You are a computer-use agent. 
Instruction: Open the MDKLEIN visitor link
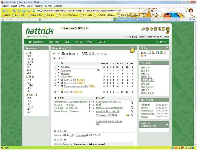145,105
